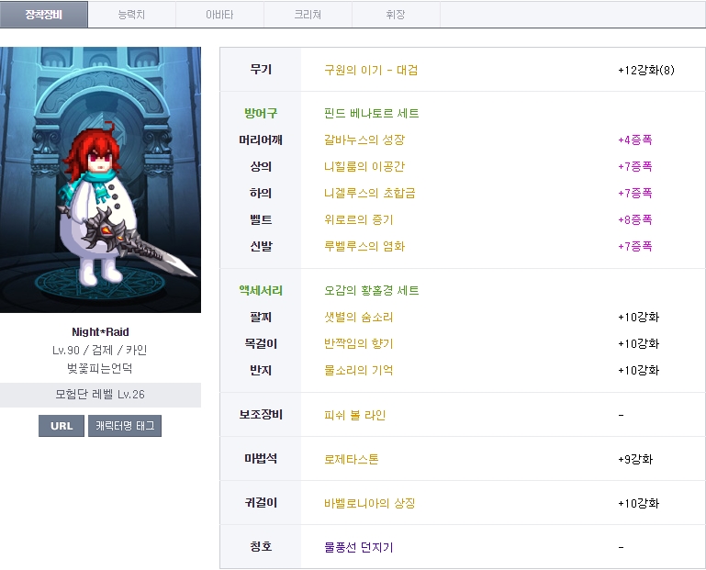Click the 액세서리 category label
Screen dimensions: 706x570
[x=261, y=290]
